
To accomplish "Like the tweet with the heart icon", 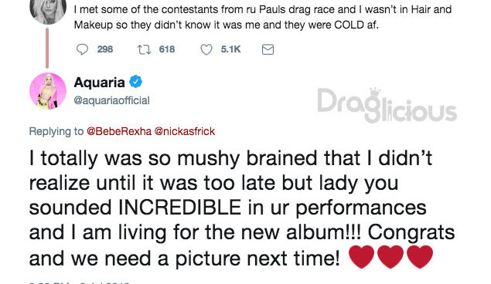I will point(206,49).
